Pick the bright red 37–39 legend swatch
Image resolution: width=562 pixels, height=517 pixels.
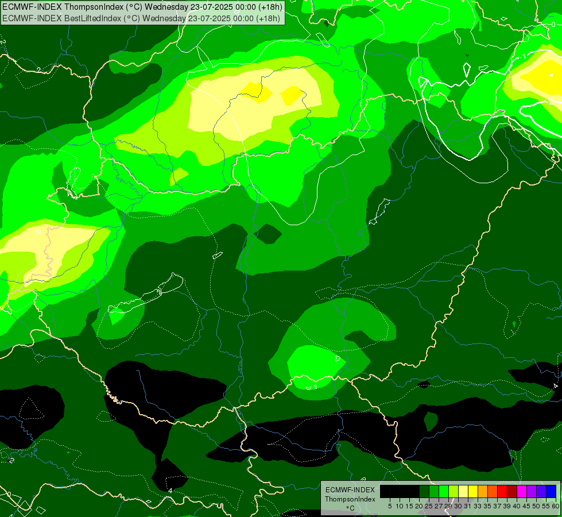502,491
